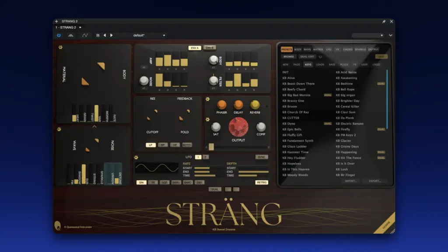
Task: Click the DUAL EDIT button
Action: [x=307, y=57]
